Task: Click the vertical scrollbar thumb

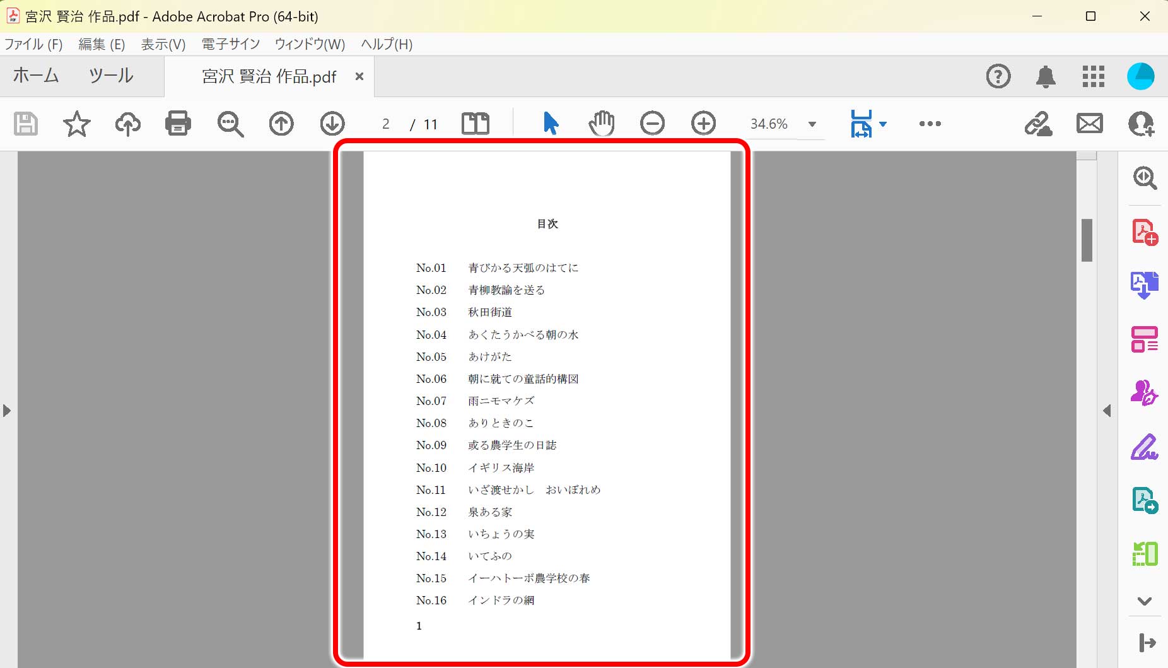Action: [1087, 240]
